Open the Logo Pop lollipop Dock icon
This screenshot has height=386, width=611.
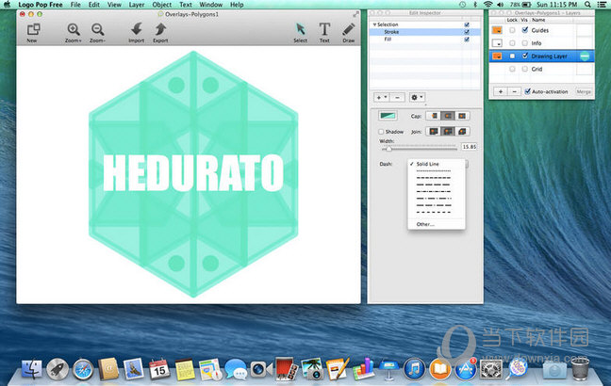517,369
